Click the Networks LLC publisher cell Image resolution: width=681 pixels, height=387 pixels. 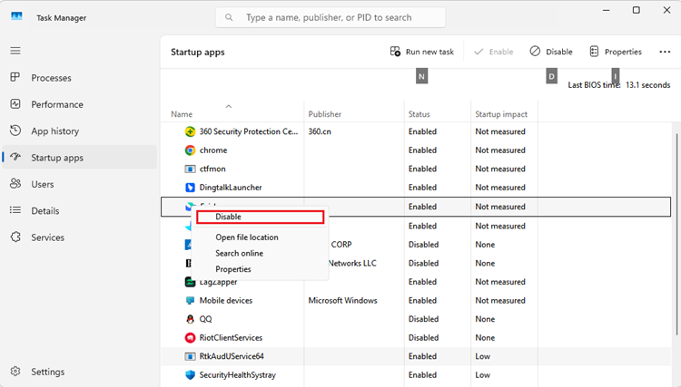click(x=352, y=263)
